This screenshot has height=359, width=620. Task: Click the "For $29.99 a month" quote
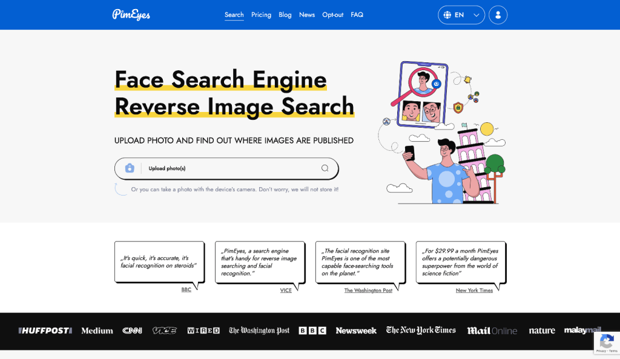point(461,262)
